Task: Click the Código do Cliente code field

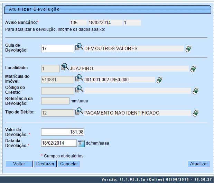Action: [x=57, y=91]
